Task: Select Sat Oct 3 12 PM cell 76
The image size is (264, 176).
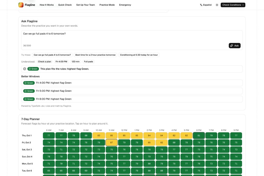Action: pos(124,149)
